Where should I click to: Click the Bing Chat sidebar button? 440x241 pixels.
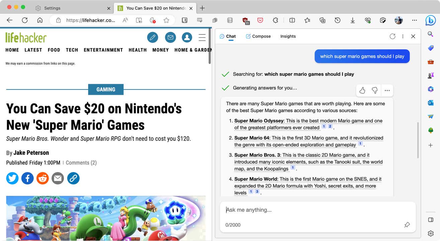(431, 20)
